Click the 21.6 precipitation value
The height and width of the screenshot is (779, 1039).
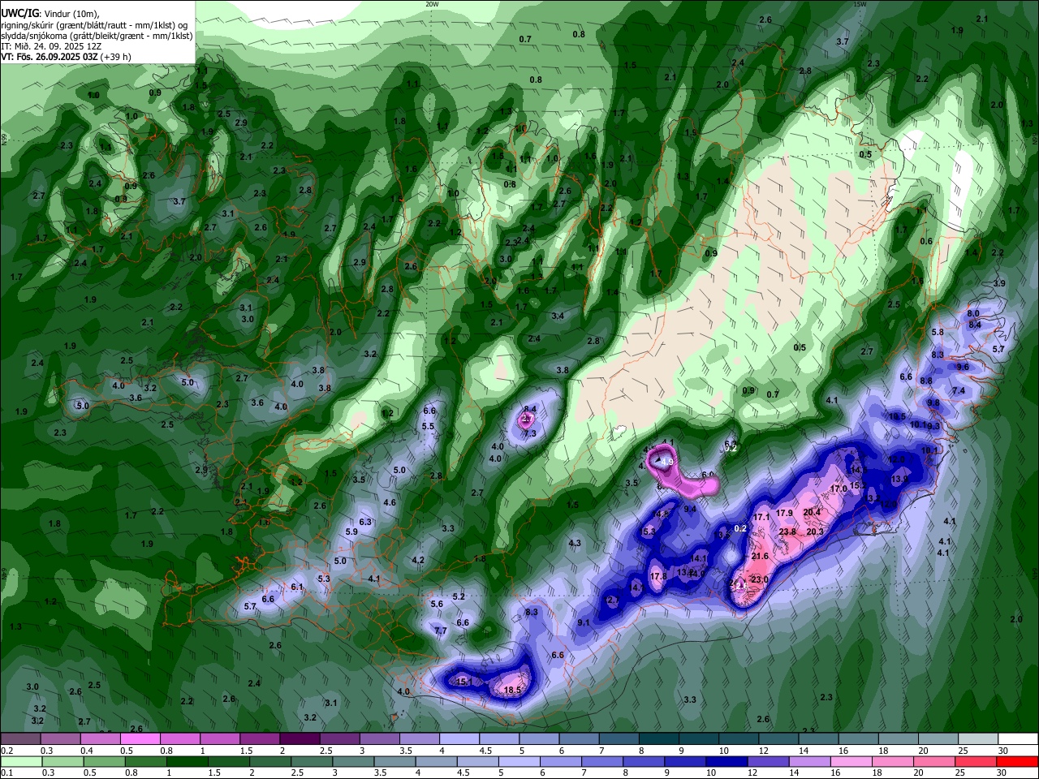click(x=760, y=557)
